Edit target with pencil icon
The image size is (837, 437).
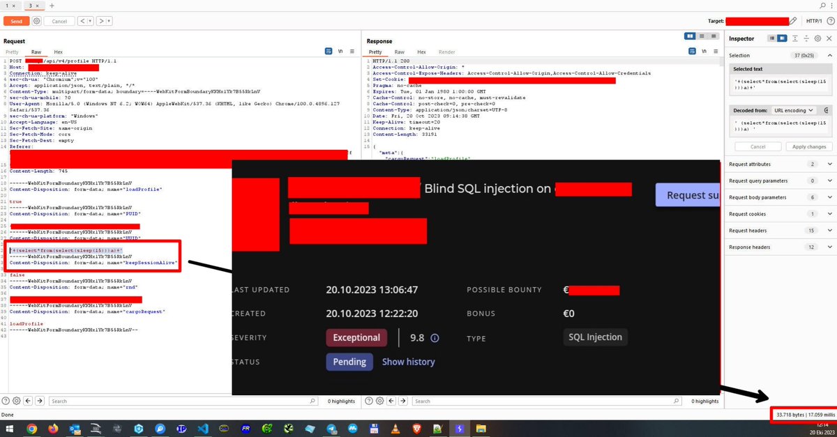pos(793,22)
